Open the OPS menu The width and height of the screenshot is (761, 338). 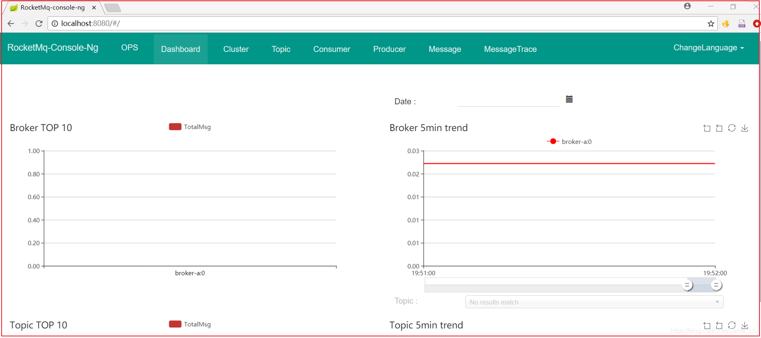click(x=130, y=48)
